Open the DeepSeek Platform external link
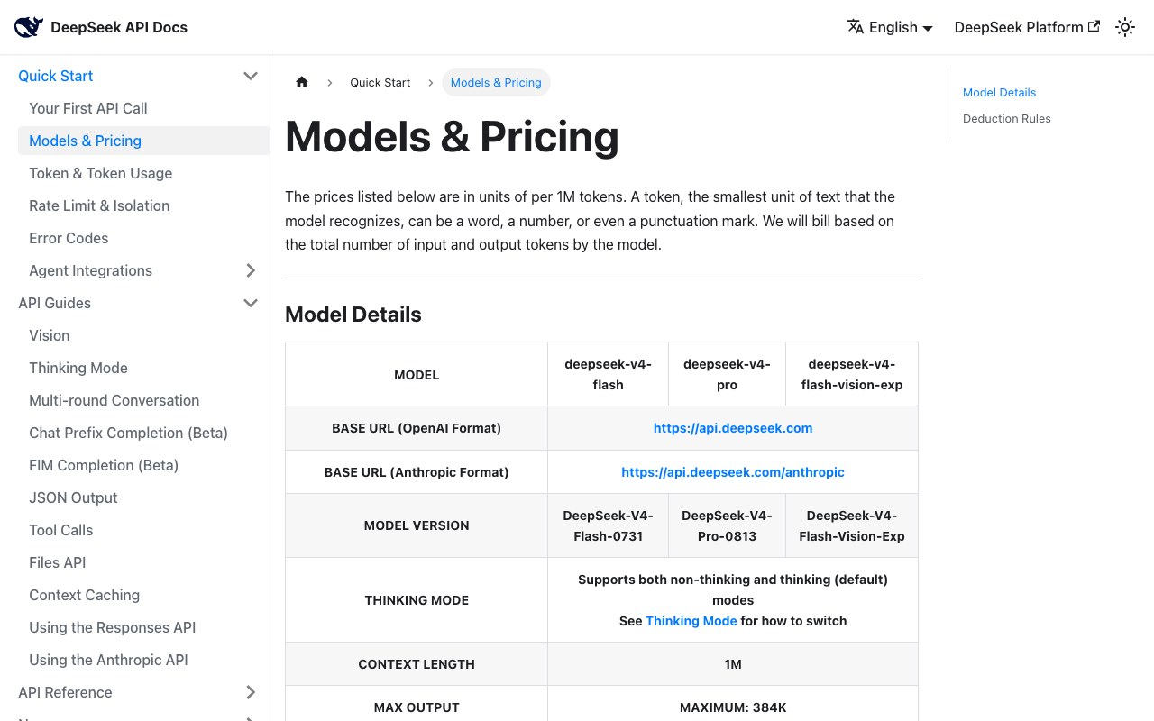The width and height of the screenshot is (1154, 721). (1027, 27)
